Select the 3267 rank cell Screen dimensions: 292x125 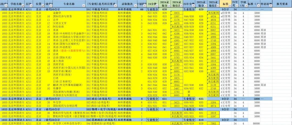176,68
